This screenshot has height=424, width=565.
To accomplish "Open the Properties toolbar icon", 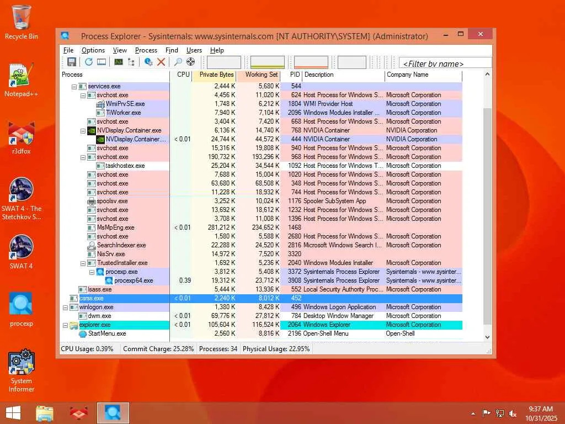I will pos(148,62).
